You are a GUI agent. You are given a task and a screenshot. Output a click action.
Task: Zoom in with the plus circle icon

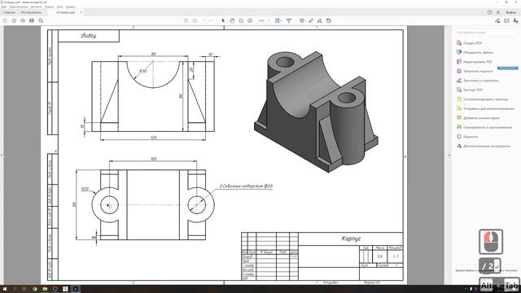250,20
